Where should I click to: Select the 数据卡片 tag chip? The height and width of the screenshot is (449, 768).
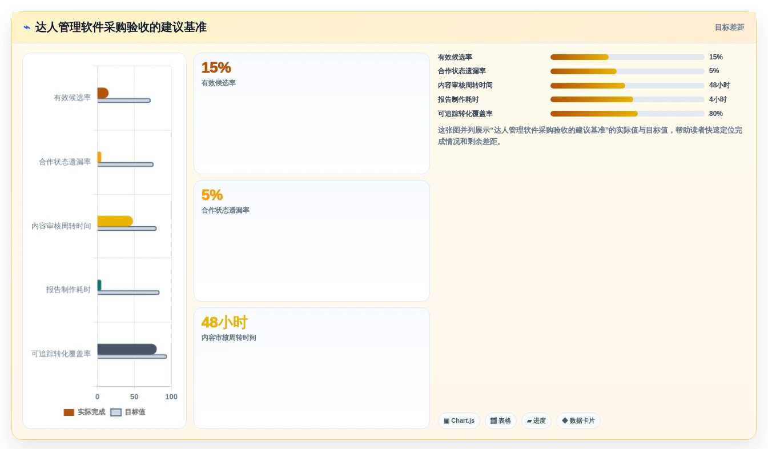pyautogui.click(x=578, y=421)
